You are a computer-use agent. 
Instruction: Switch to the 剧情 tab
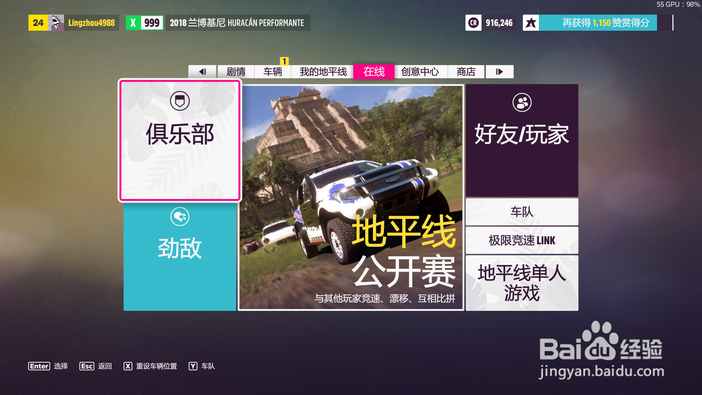236,72
